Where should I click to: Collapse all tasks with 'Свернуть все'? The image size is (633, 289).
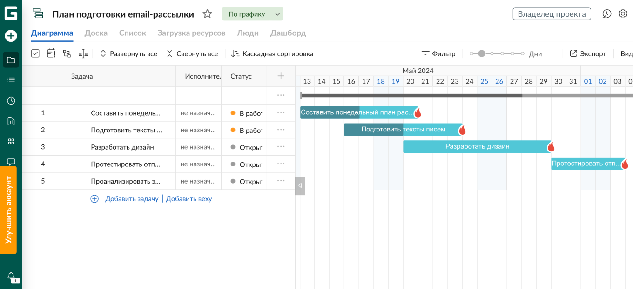[192, 54]
